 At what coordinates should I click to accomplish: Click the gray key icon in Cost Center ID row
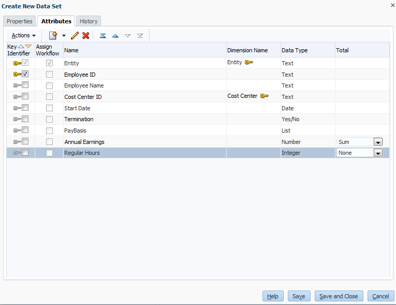pyautogui.click(x=17, y=97)
